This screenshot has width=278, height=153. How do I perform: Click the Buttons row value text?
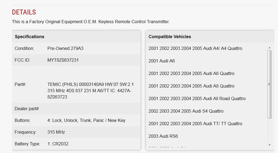tap(86, 120)
